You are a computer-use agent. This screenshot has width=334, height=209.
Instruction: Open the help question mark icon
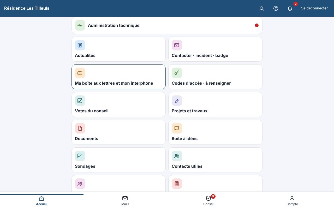(276, 8)
